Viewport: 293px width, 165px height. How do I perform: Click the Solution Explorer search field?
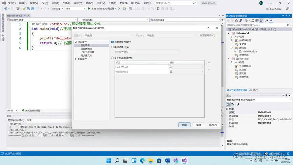(x=258, y=25)
